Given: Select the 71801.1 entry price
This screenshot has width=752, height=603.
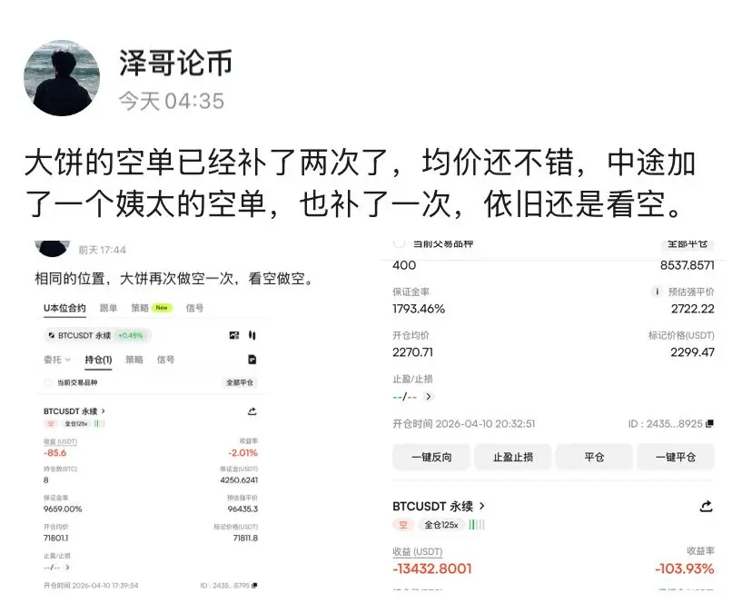Looking at the screenshot, I should 55,539.
